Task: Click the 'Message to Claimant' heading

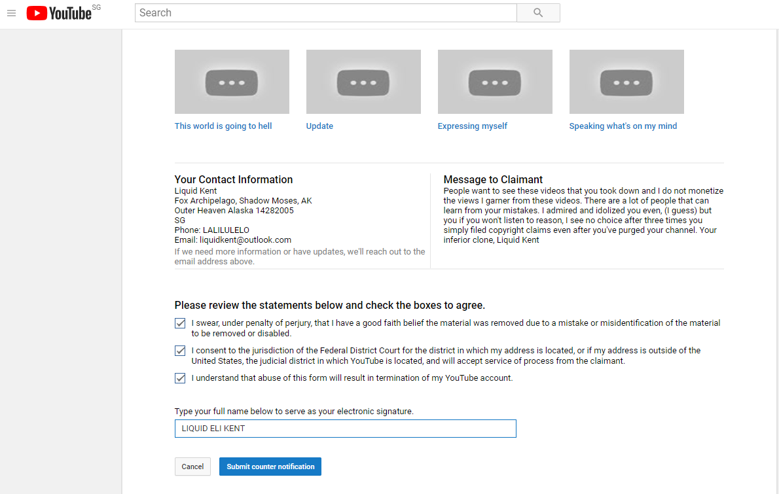Action: click(493, 180)
